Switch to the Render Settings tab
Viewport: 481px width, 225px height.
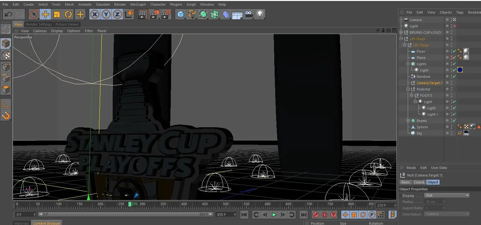coord(39,24)
